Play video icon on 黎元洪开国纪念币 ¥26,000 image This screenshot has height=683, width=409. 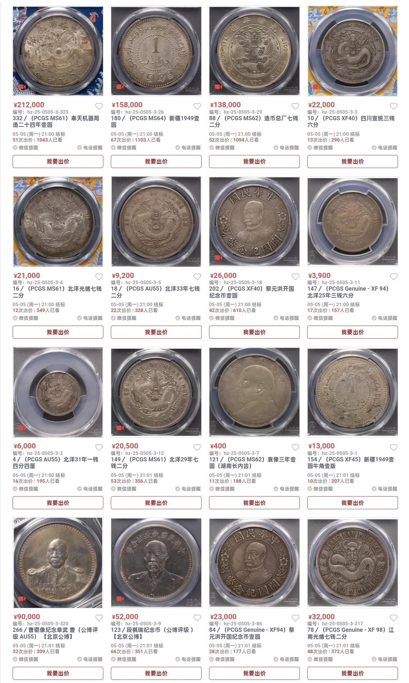[x=218, y=258]
